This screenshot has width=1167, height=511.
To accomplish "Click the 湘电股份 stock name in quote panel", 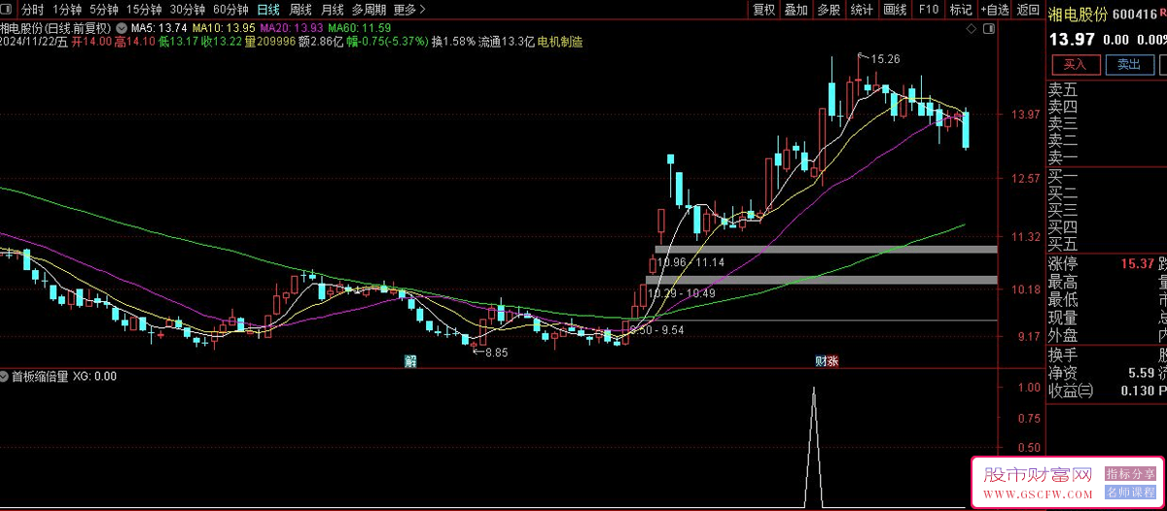I will [1078, 14].
